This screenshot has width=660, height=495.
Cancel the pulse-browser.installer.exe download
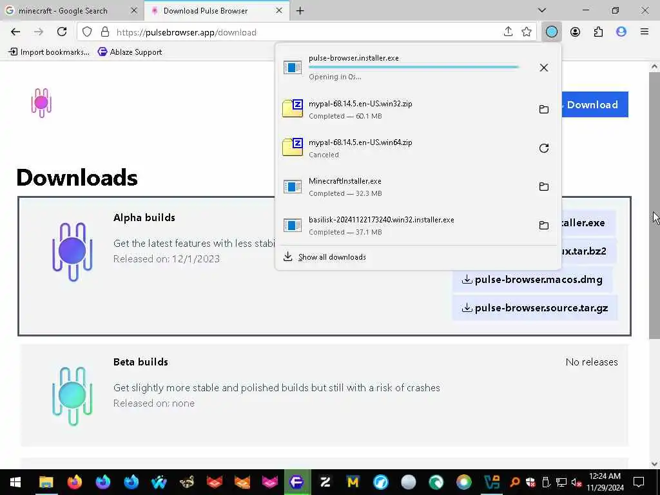point(544,67)
